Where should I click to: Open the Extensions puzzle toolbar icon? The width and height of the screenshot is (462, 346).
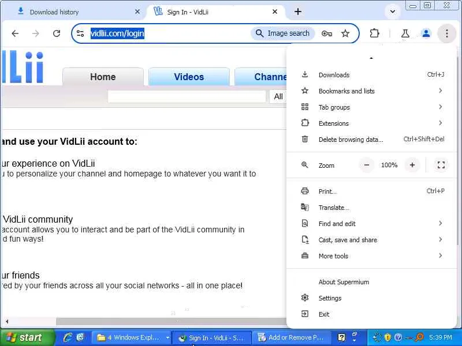[x=374, y=33]
